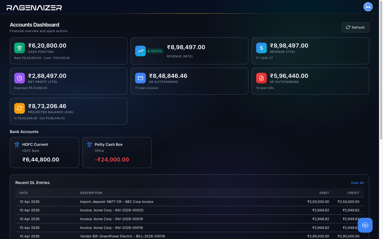The width and height of the screenshot is (383, 239).
Task: Click the ₹8,73,206.46 projected balance value
Action: point(47,106)
